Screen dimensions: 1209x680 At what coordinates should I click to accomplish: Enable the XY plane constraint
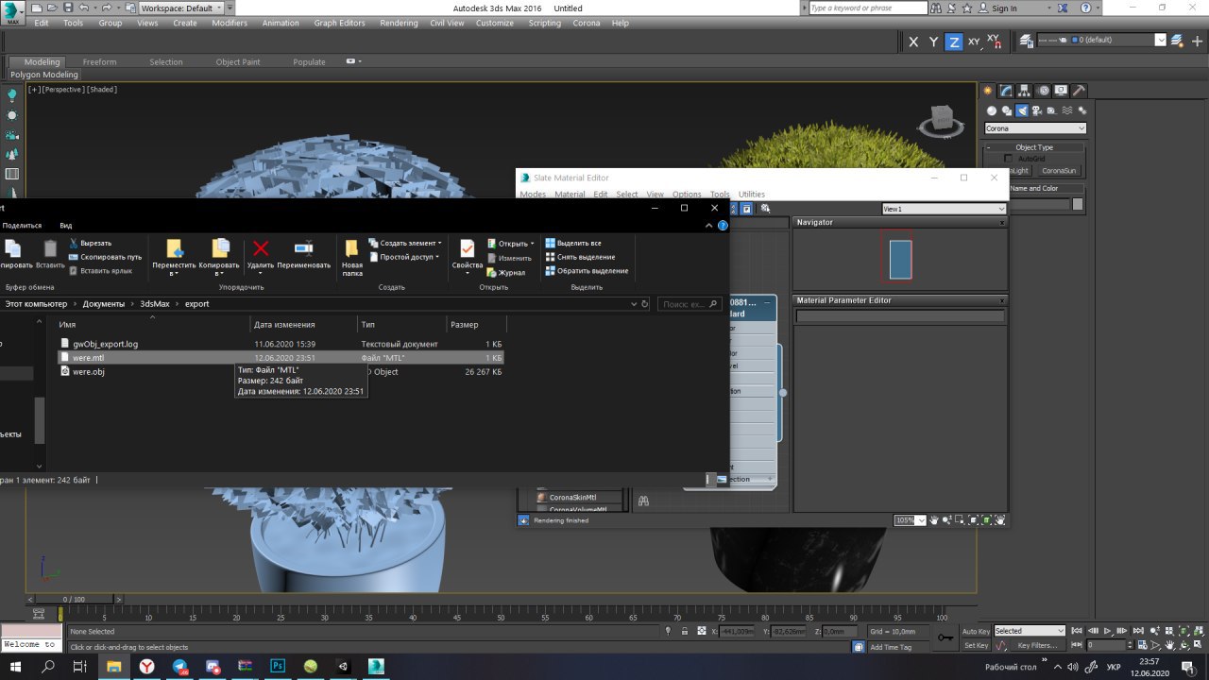point(974,42)
